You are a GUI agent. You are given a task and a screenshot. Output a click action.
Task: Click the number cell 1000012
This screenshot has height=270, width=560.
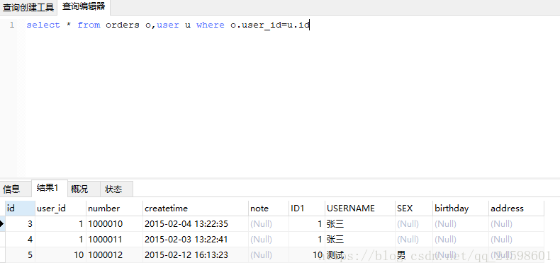coord(114,255)
